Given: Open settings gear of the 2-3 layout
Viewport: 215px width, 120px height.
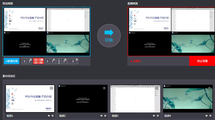Looking at the screenshot, I should click(31, 60).
